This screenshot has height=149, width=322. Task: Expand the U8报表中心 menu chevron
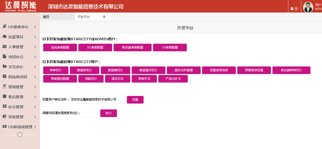click(x=35, y=27)
